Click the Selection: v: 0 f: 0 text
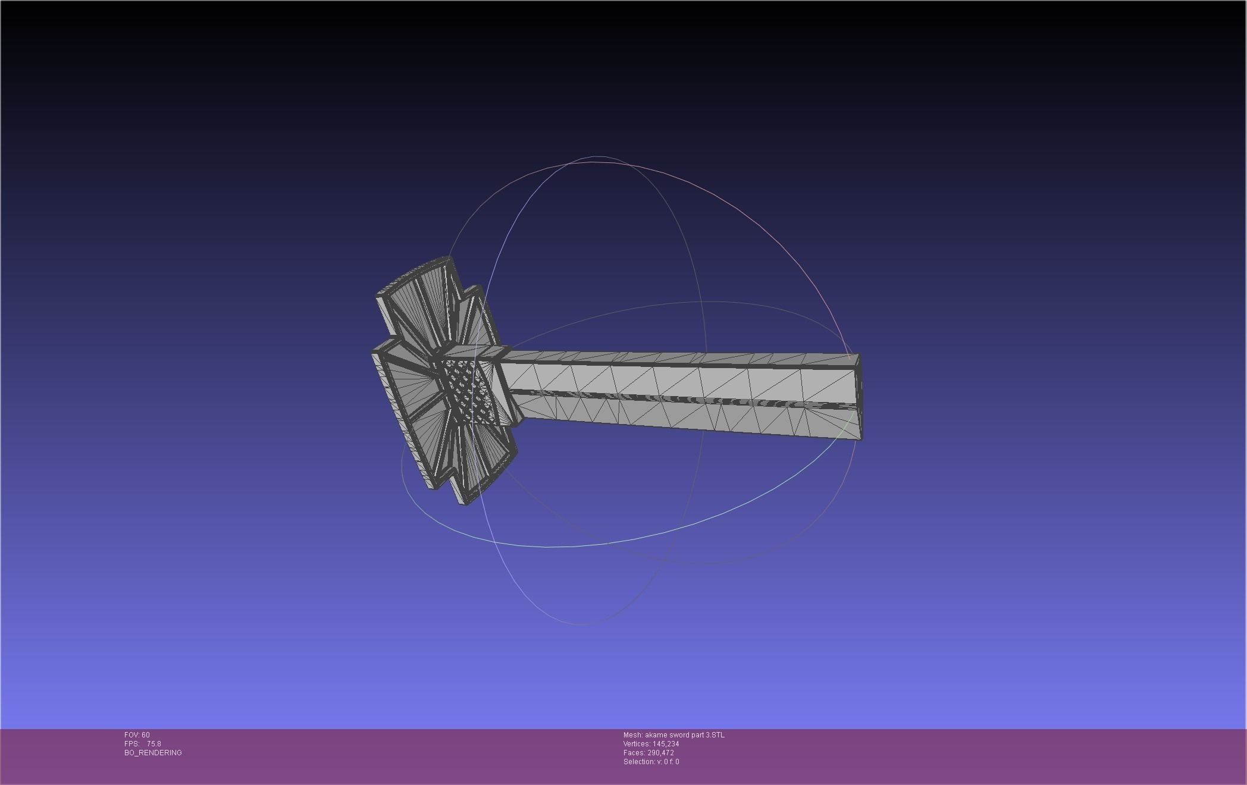 point(651,762)
